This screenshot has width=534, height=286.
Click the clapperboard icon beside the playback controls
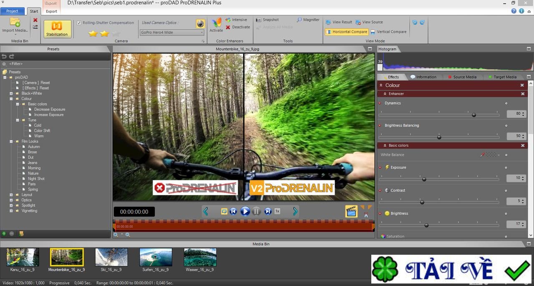351,211
